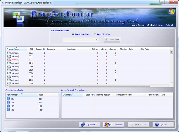Click process icon for PID 2200
The image size is (179, 132).
tap(8, 77)
